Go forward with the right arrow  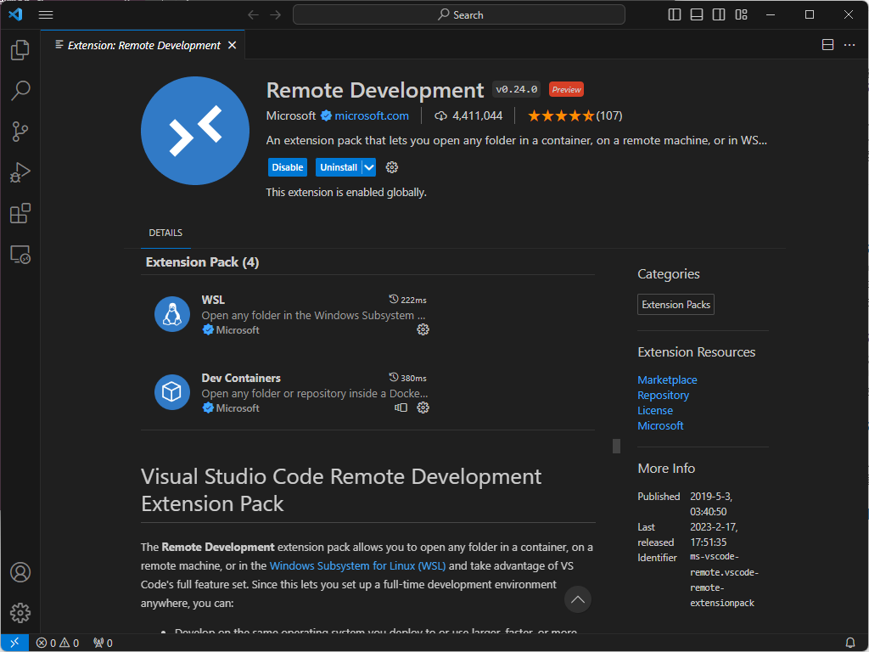(x=276, y=15)
